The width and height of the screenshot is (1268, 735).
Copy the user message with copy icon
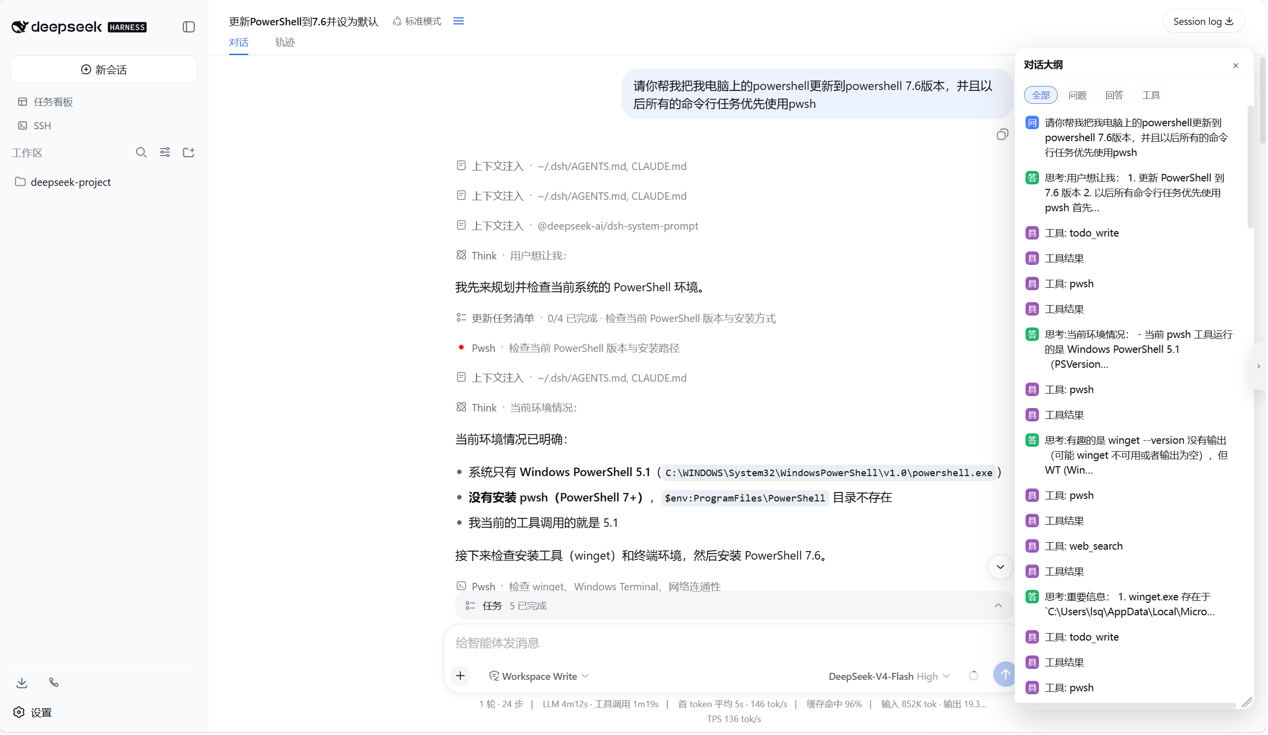coord(1002,134)
